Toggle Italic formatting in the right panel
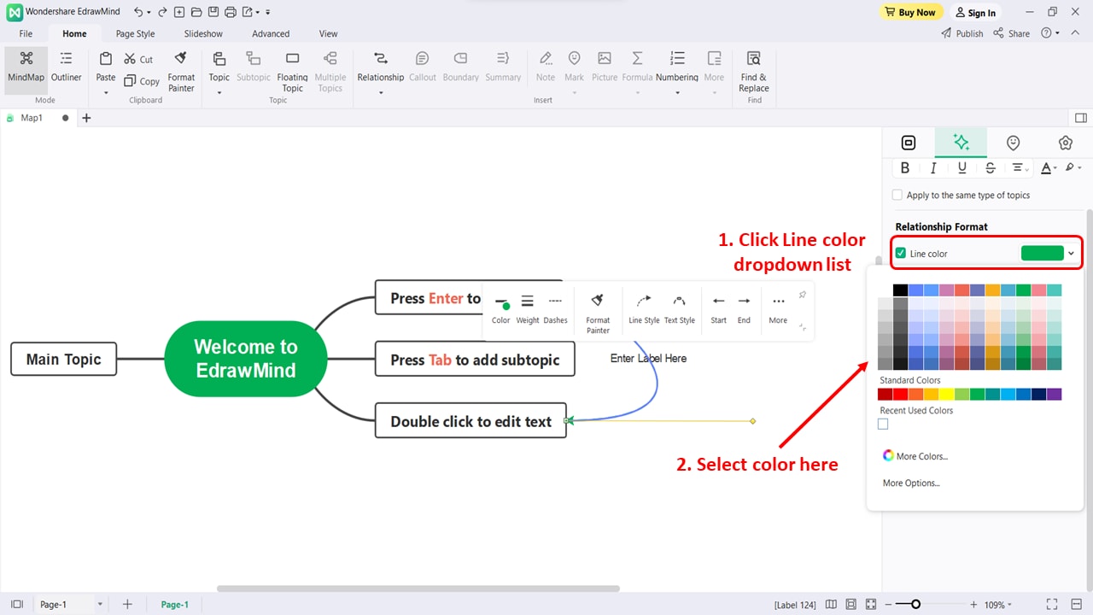Screen dimensions: 1093x615 933,168
